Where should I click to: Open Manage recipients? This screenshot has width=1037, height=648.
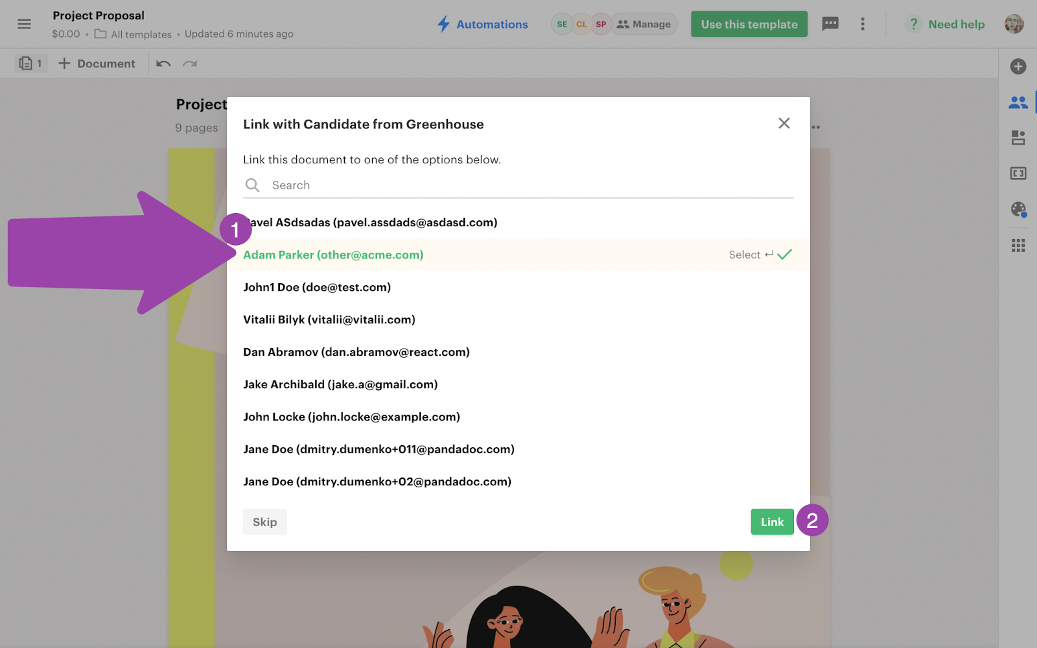click(644, 24)
